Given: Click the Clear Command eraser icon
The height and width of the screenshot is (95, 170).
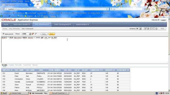Looking at the screenshot, I should click(x=33, y=34).
